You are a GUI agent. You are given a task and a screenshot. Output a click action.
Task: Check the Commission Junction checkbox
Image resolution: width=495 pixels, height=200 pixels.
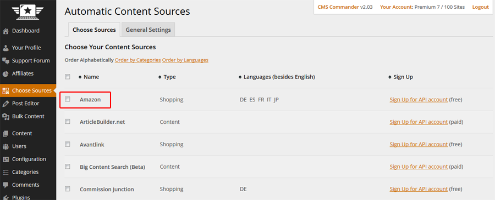[67, 188]
